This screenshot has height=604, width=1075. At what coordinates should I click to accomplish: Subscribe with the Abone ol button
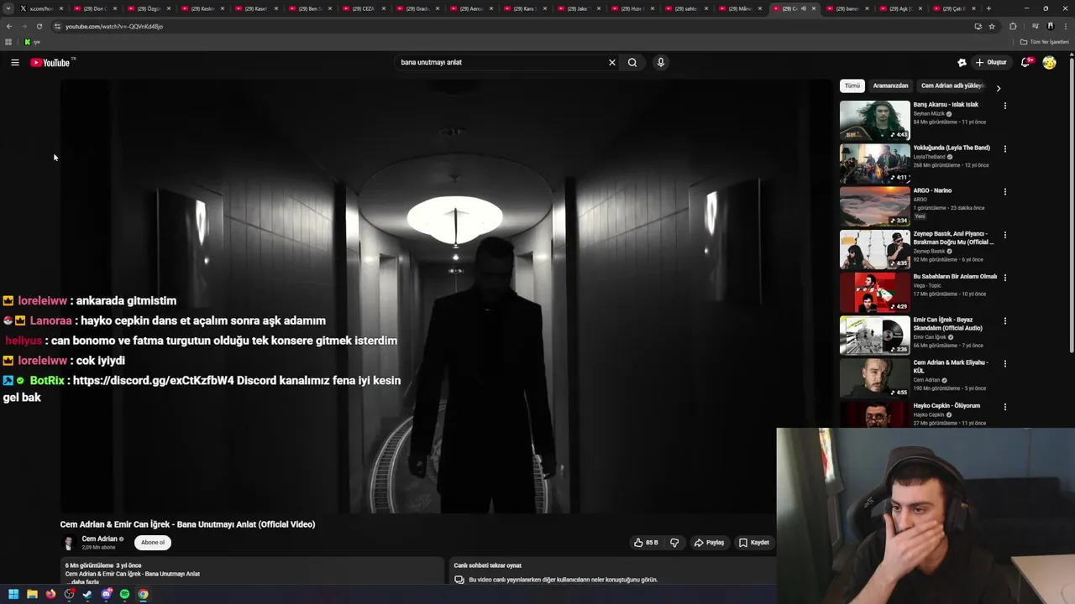click(x=153, y=543)
